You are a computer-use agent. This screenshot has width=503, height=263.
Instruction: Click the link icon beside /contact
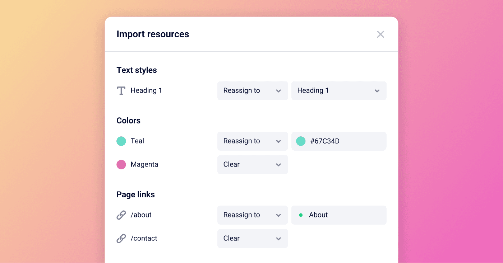pyautogui.click(x=121, y=238)
